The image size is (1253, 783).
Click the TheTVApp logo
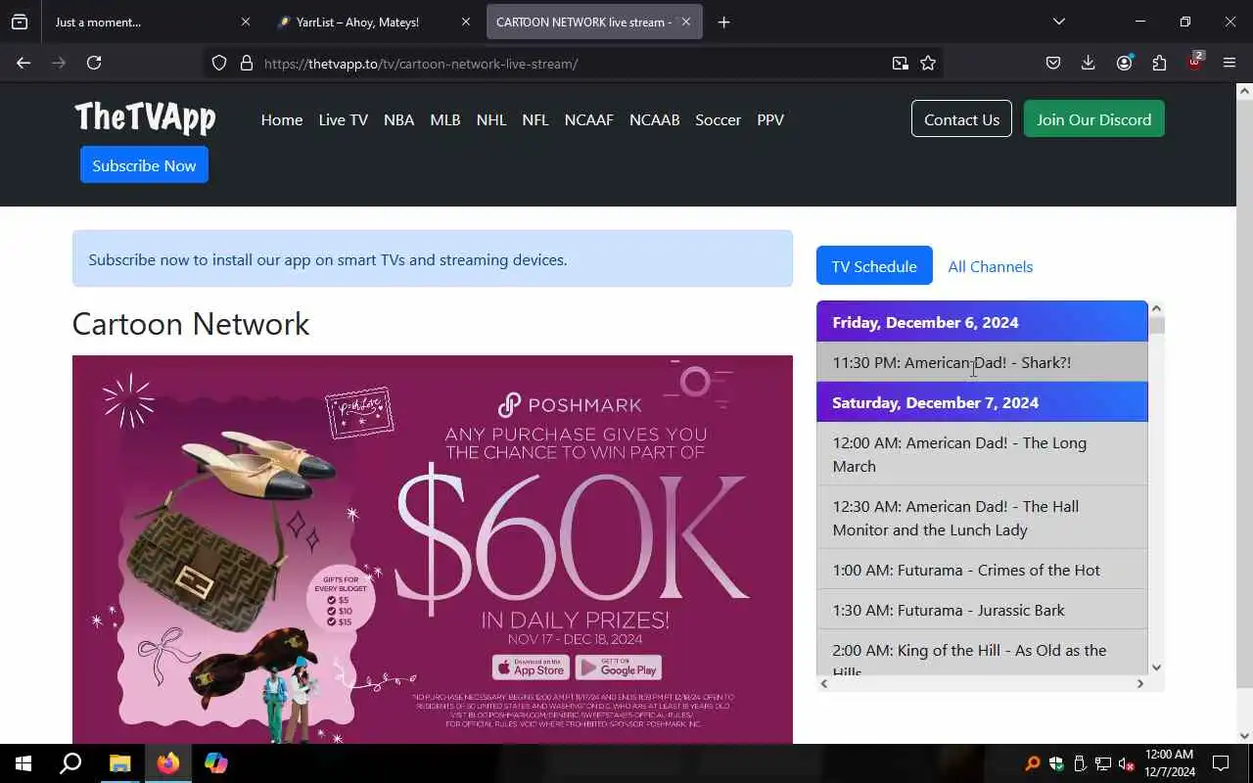pyautogui.click(x=145, y=118)
